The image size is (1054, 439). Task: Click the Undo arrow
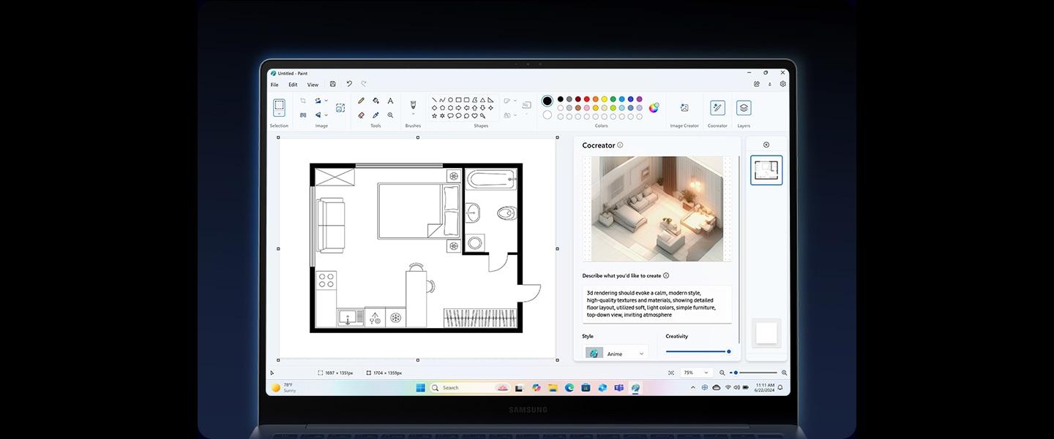349,84
